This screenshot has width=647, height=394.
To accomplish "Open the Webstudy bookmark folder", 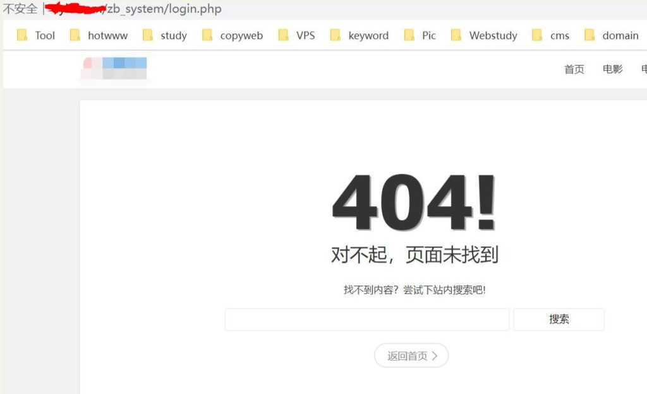I will 485,35.
